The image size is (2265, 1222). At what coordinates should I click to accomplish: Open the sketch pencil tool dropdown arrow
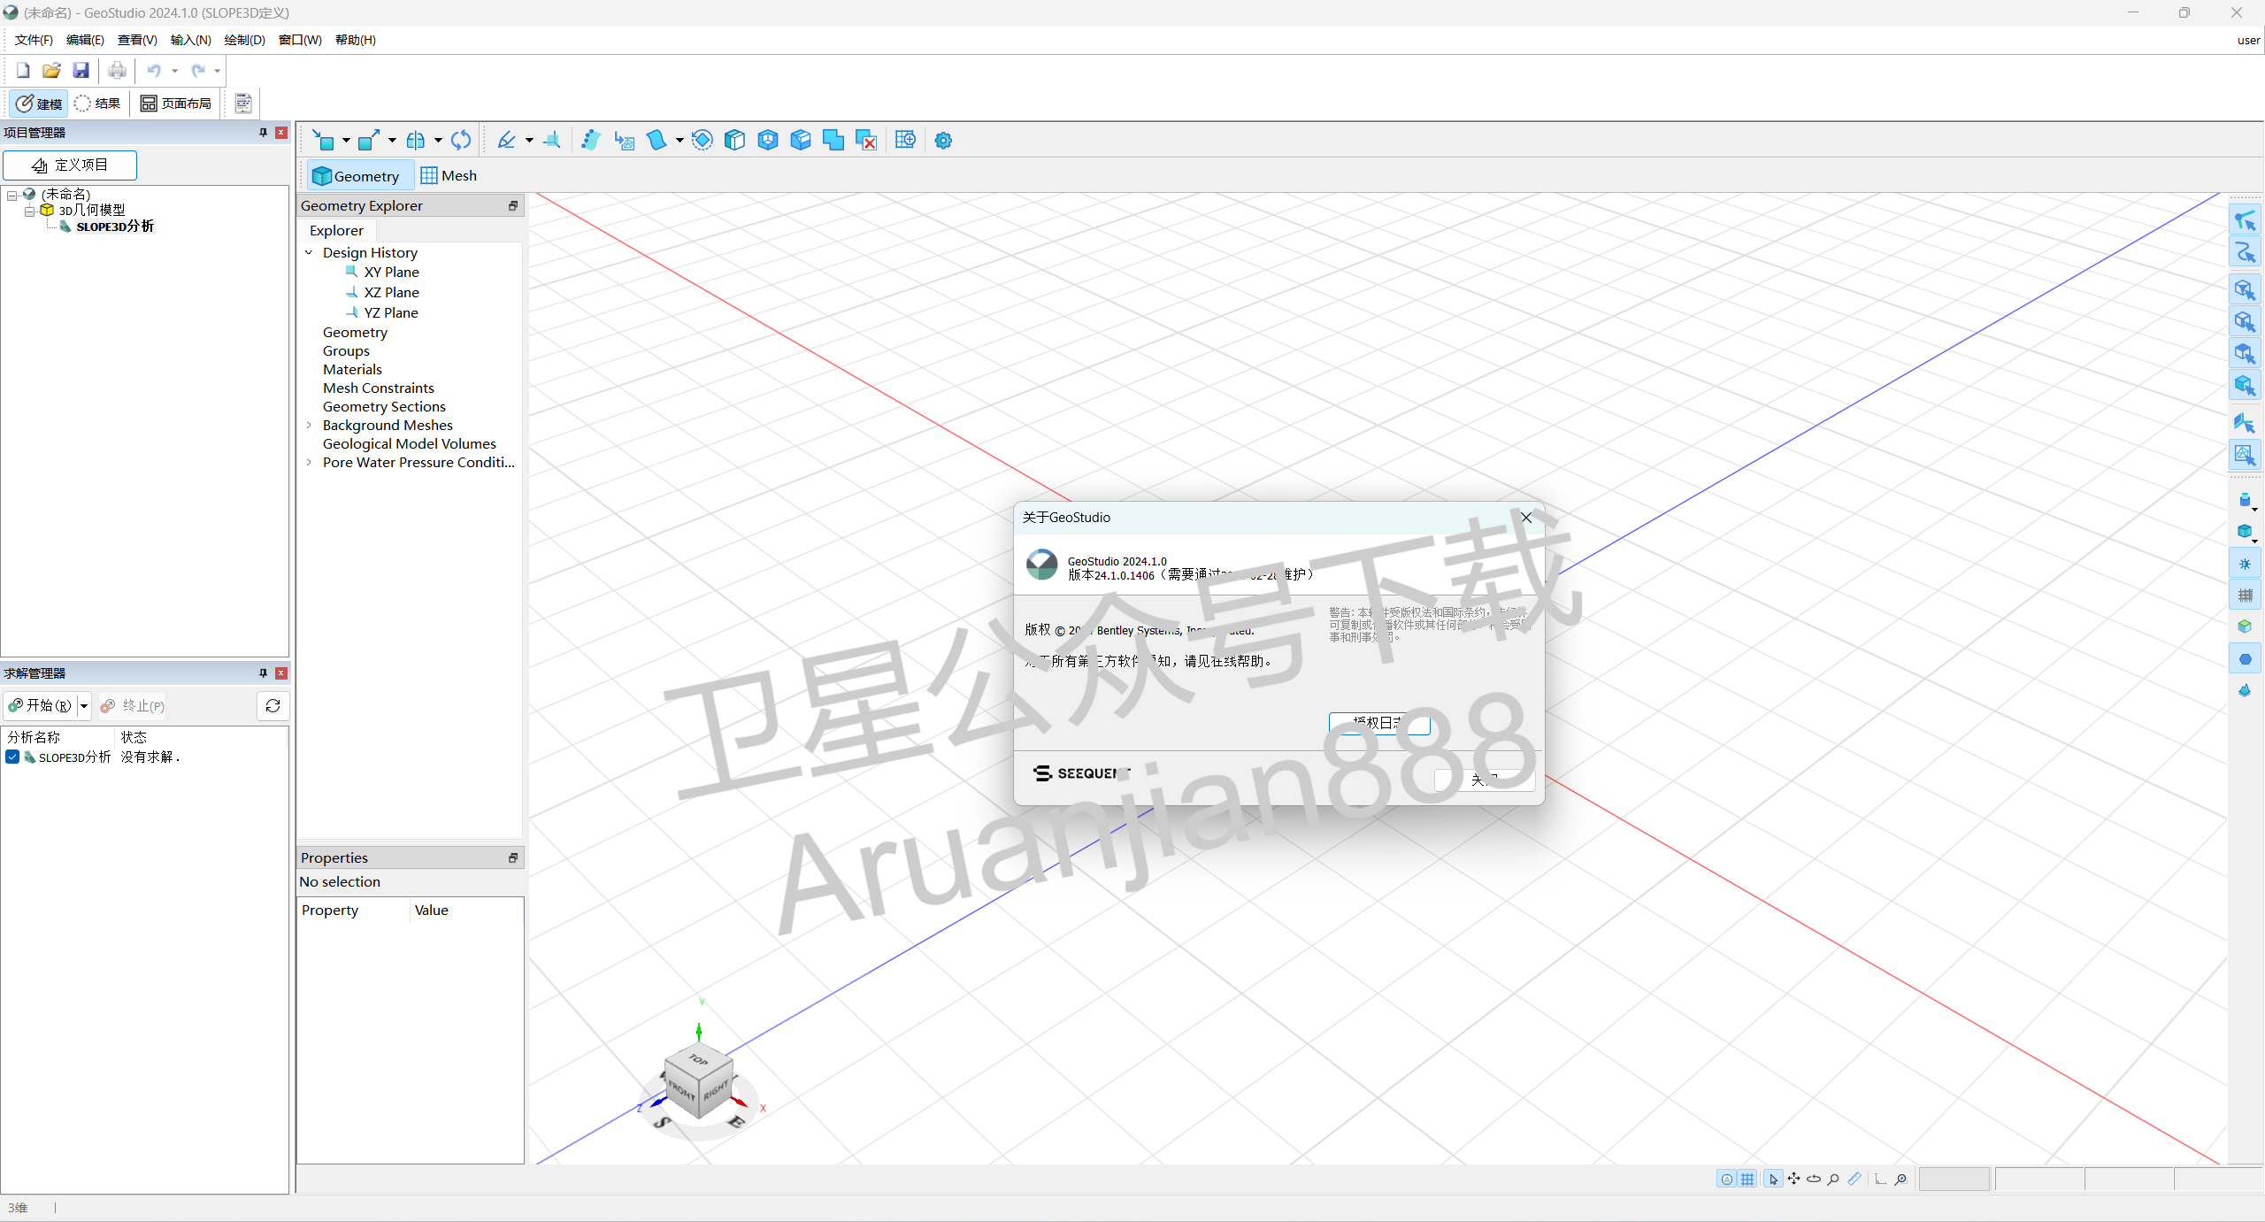click(x=529, y=140)
